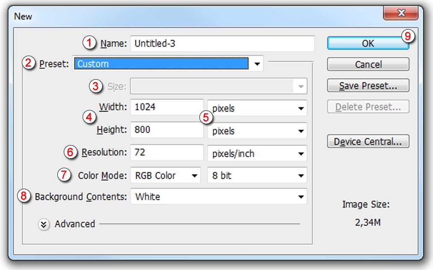Click the Device Central... button
433x270 pixels.
click(x=368, y=142)
